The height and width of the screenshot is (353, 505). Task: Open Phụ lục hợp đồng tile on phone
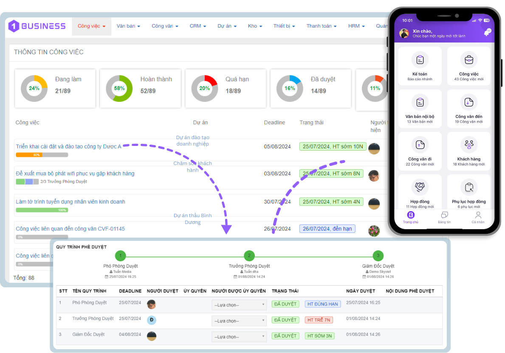[x=468, y=192]
